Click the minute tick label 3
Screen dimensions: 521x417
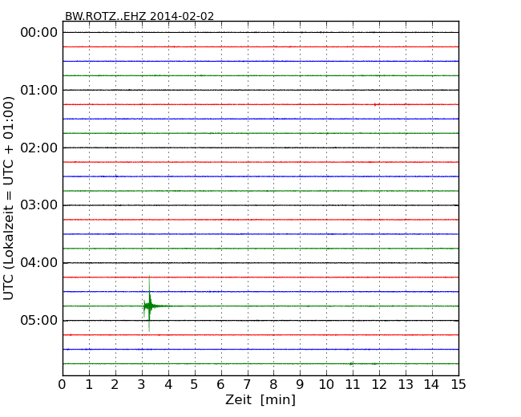(142, 385)
